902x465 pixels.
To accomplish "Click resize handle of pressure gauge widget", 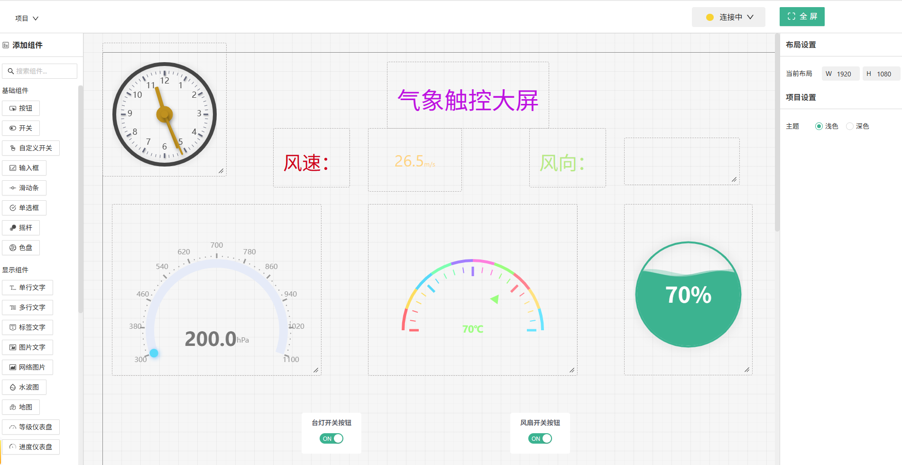I will (316, 370).
